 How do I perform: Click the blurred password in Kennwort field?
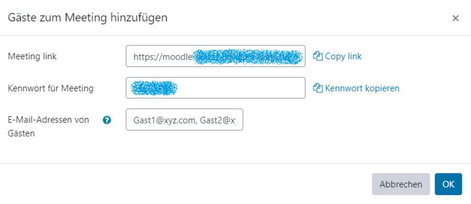tap(154, 88)
